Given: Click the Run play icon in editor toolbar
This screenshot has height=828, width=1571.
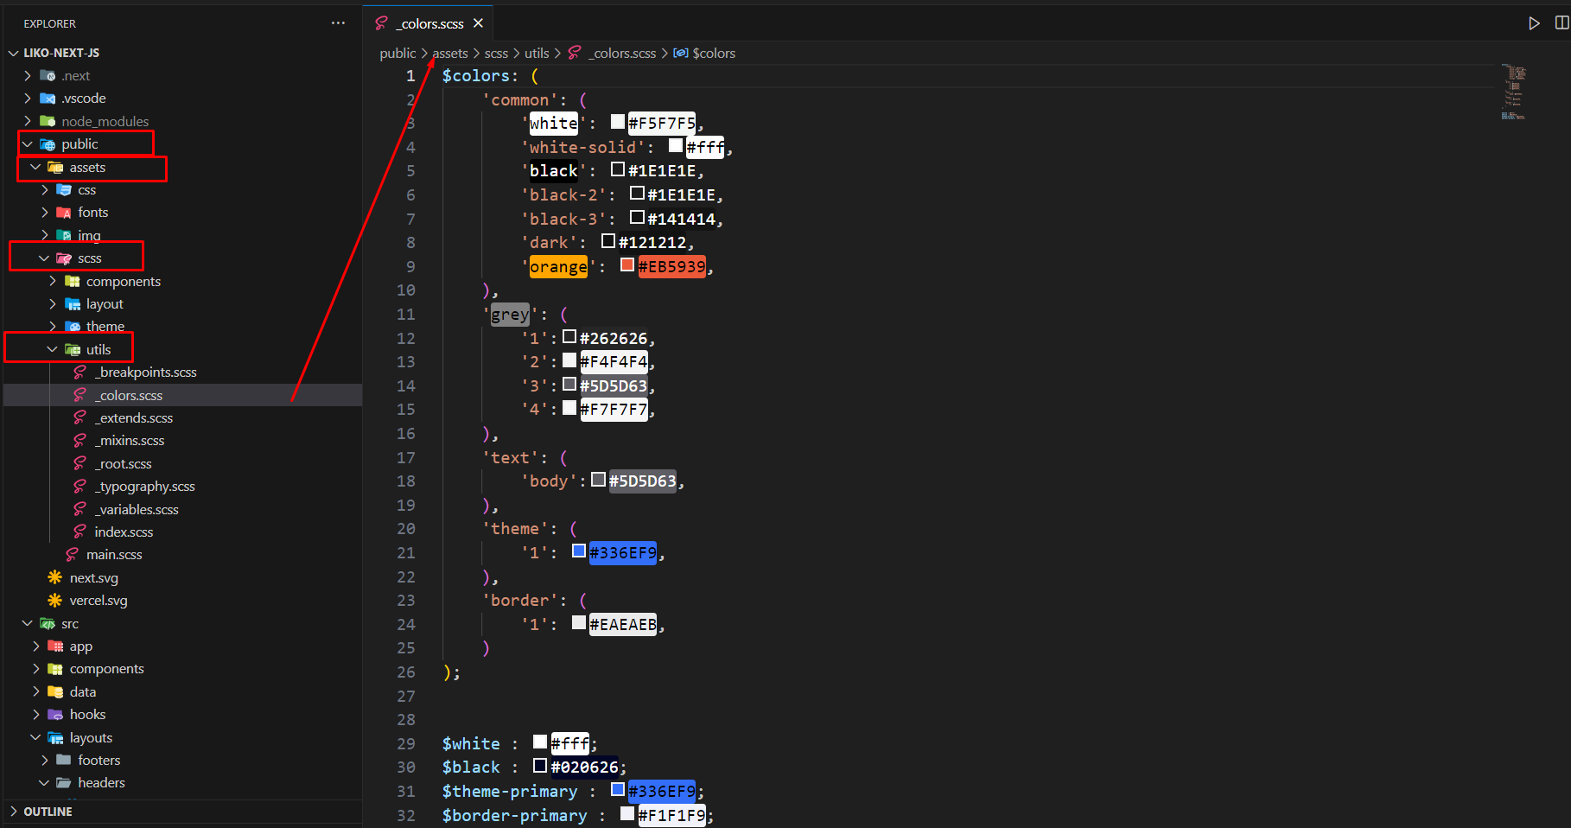Looking at the screenshot, I should (x=1534, y=23).
